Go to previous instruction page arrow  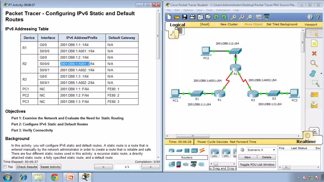pyautogui.click(x=103, y=167)
